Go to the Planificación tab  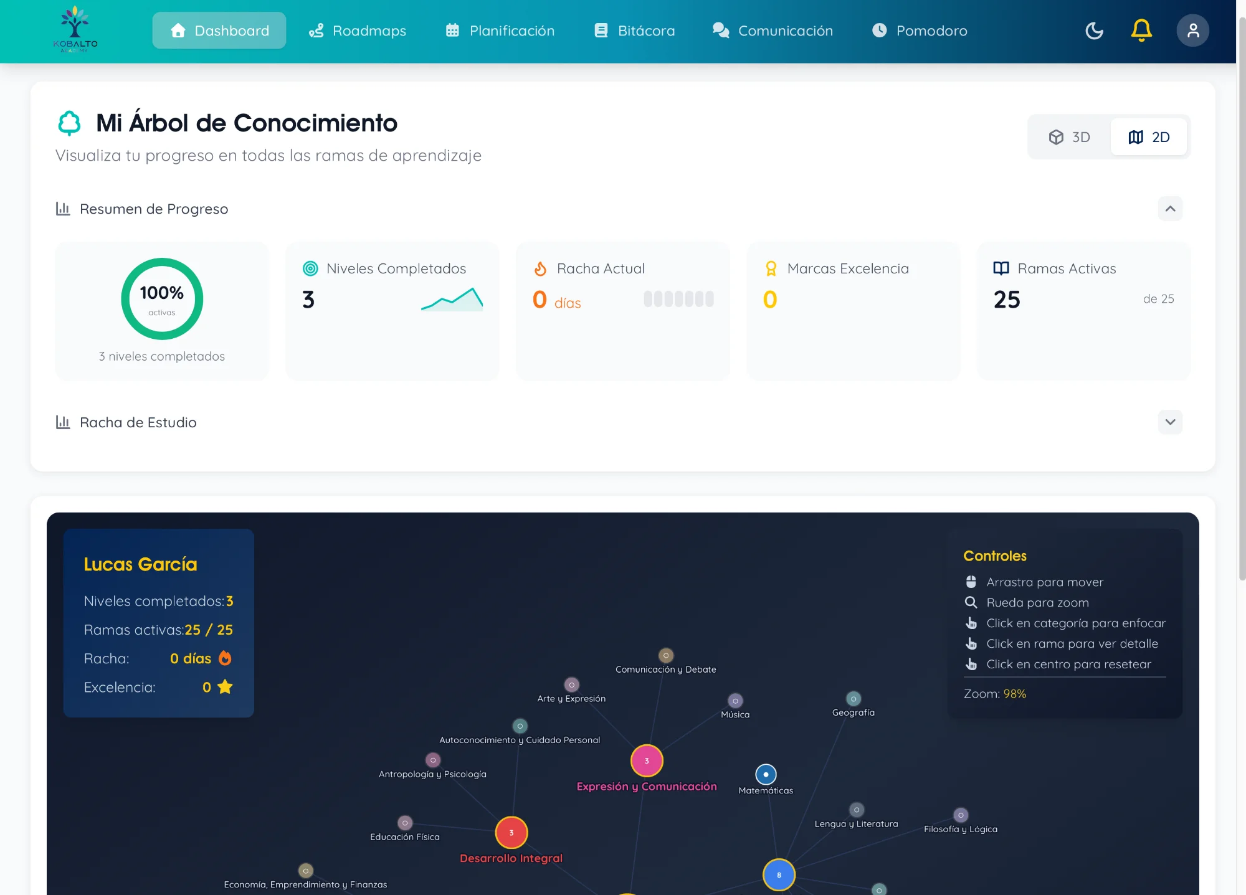coord(500,31)
